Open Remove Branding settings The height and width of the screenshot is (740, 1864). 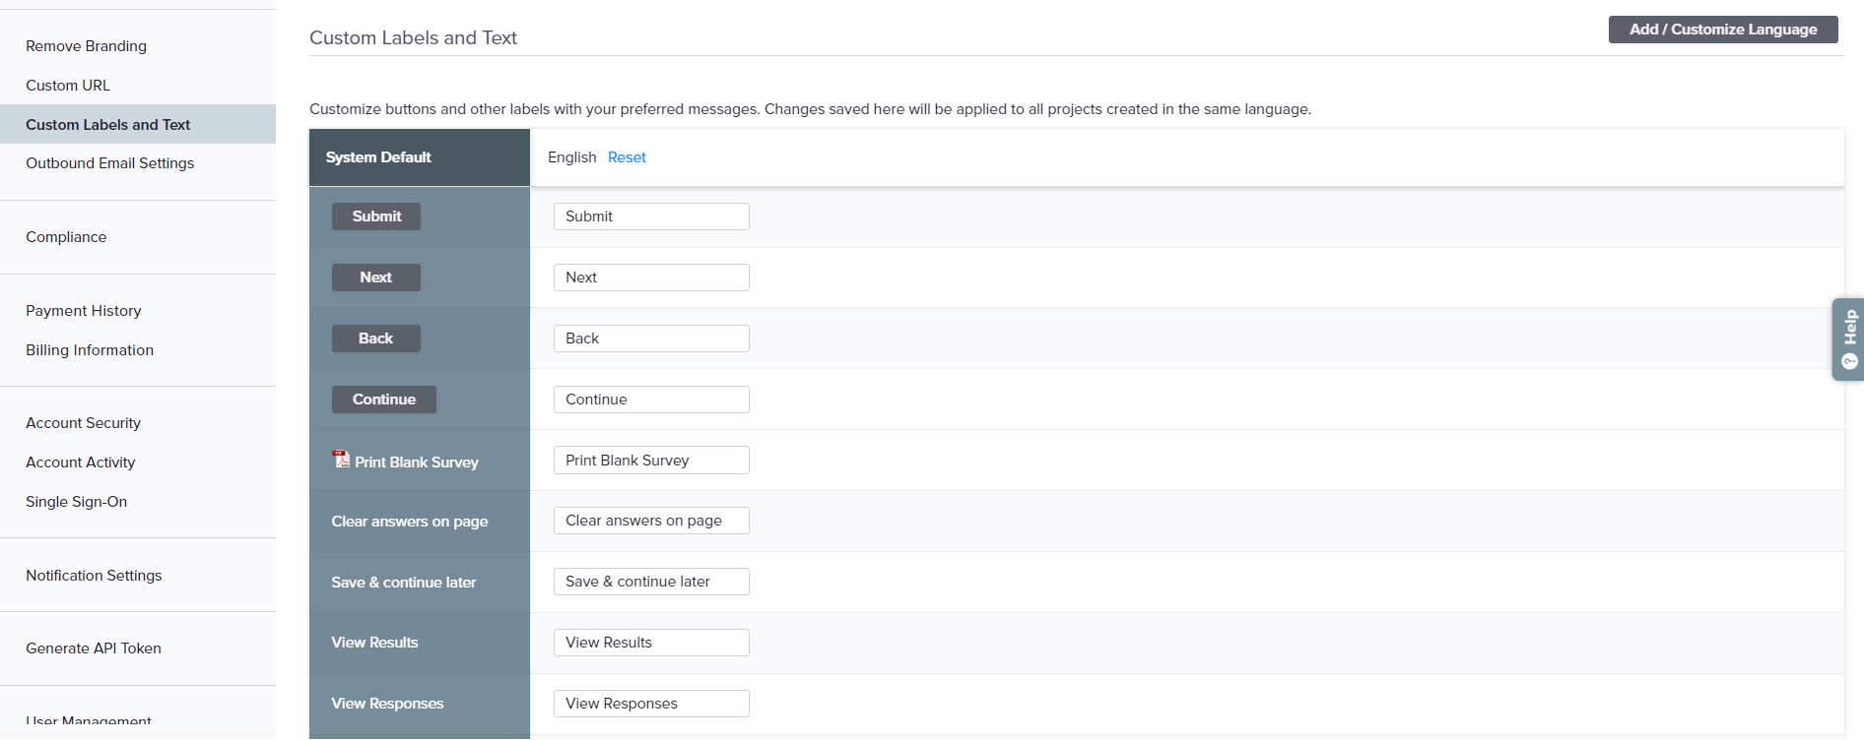(86, 46)
